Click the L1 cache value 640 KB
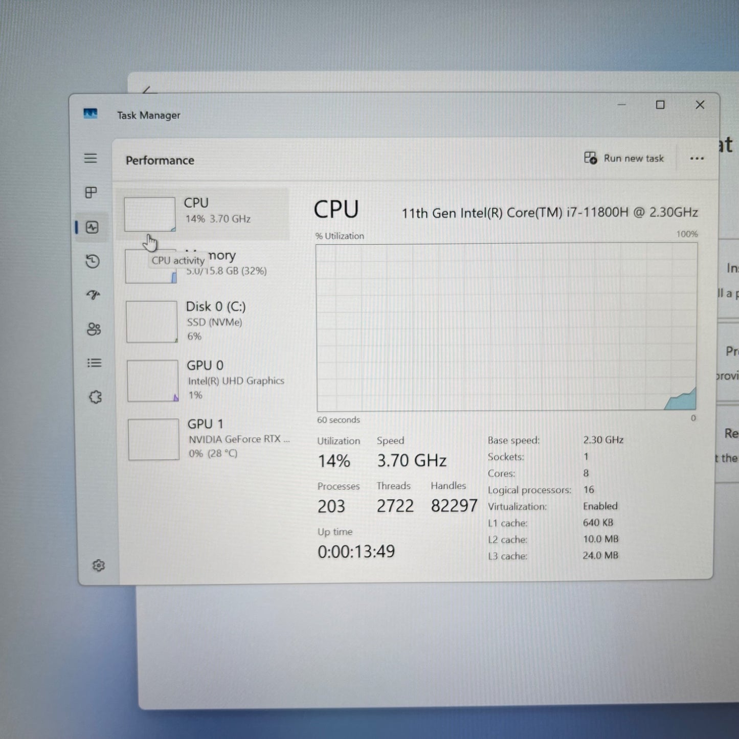The height and width of the screenshot is (739, 739). coord(598,522)
